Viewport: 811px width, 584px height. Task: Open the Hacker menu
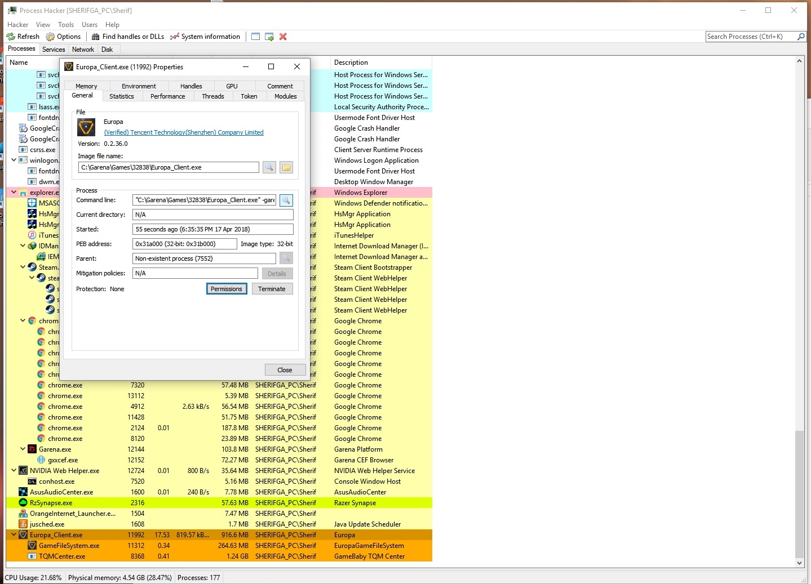click(18, 25)
